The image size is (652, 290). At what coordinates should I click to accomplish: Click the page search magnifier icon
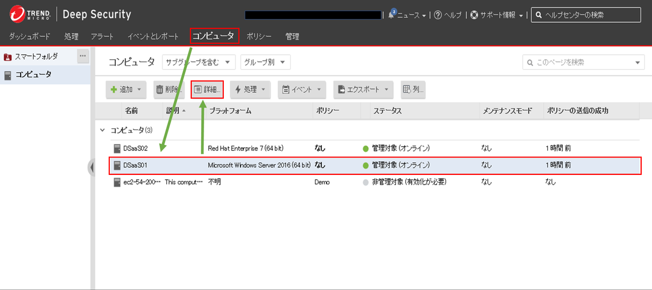[530, 62]
